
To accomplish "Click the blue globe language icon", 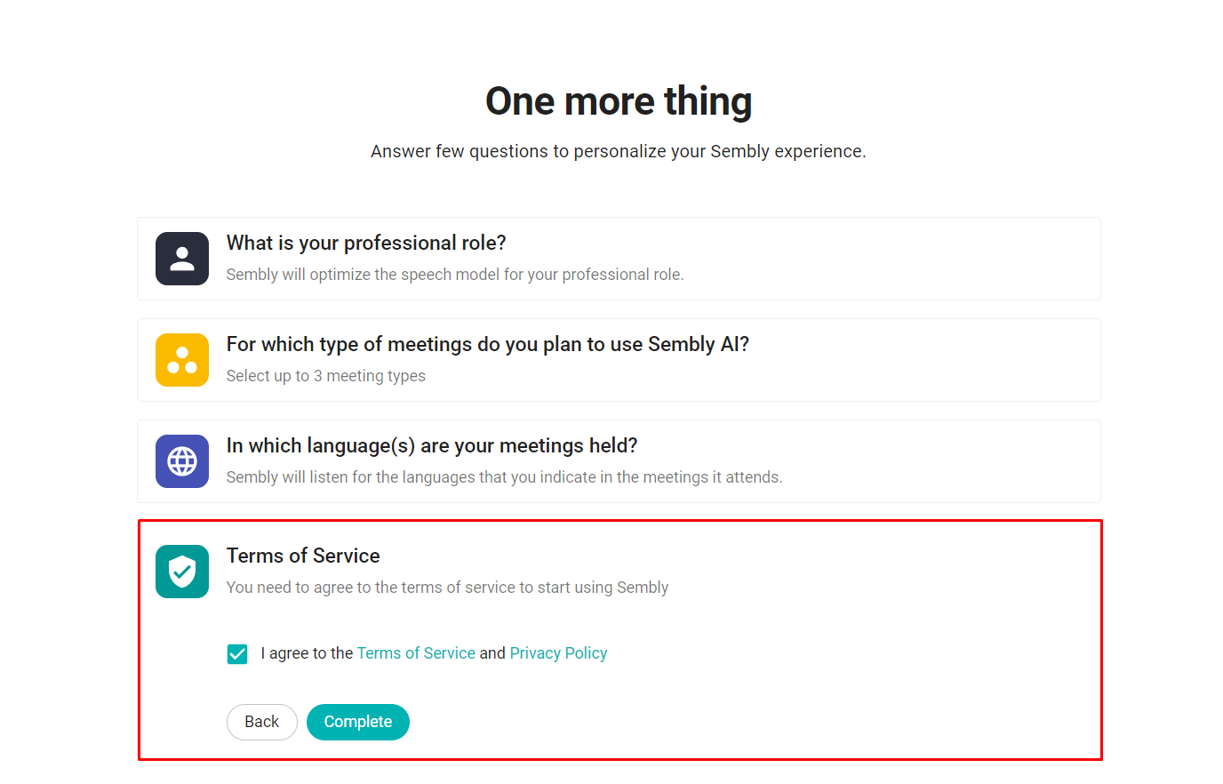I will [x=182, y=461].
